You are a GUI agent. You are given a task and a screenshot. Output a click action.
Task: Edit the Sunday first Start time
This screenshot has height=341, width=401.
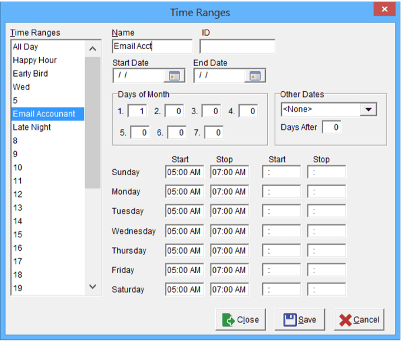tap(184, 172)
